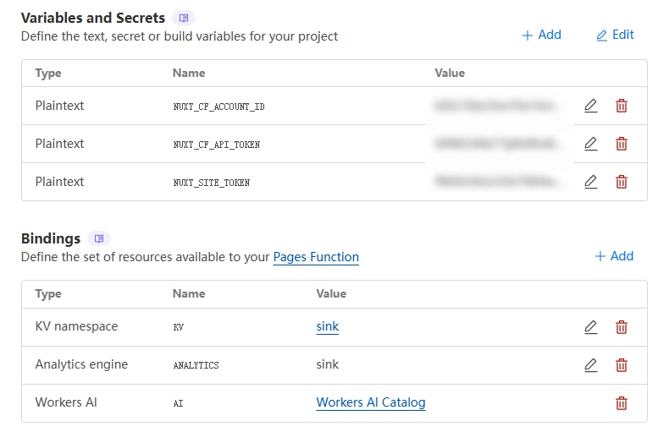The image size is (669, 432).
Task: Edit the KV namespace binding
Action: (590, 327)
